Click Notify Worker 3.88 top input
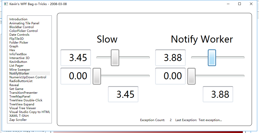259x133 pixels. point(171,58)
